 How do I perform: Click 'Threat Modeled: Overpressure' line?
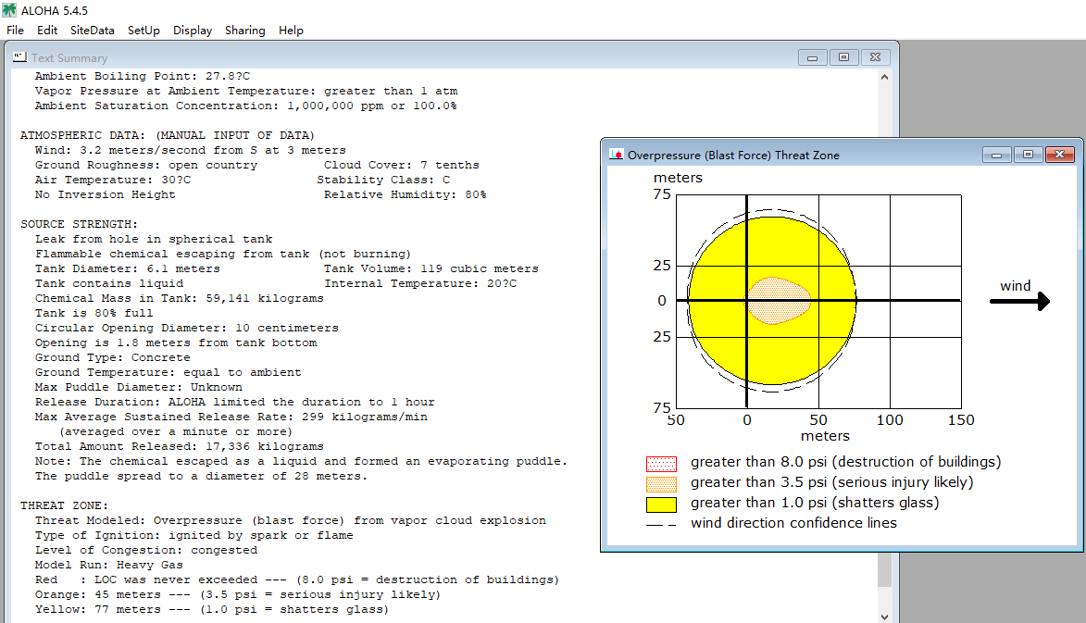(x=290, y=520)
